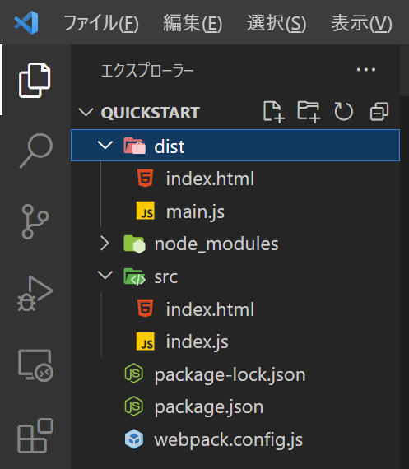Open the explorer more actions ellipsis

click(x=366, y=70)
